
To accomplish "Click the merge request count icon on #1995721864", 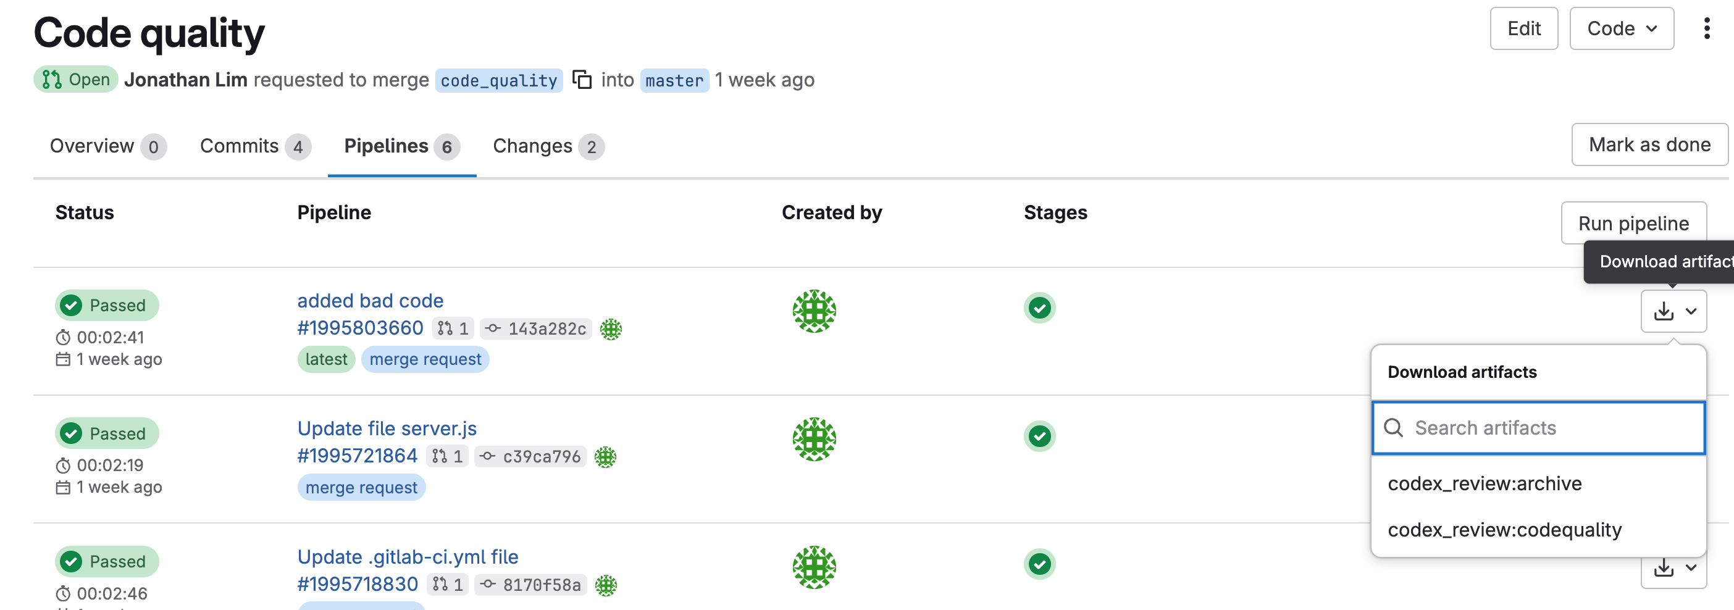I will click(x=447, y=456).
